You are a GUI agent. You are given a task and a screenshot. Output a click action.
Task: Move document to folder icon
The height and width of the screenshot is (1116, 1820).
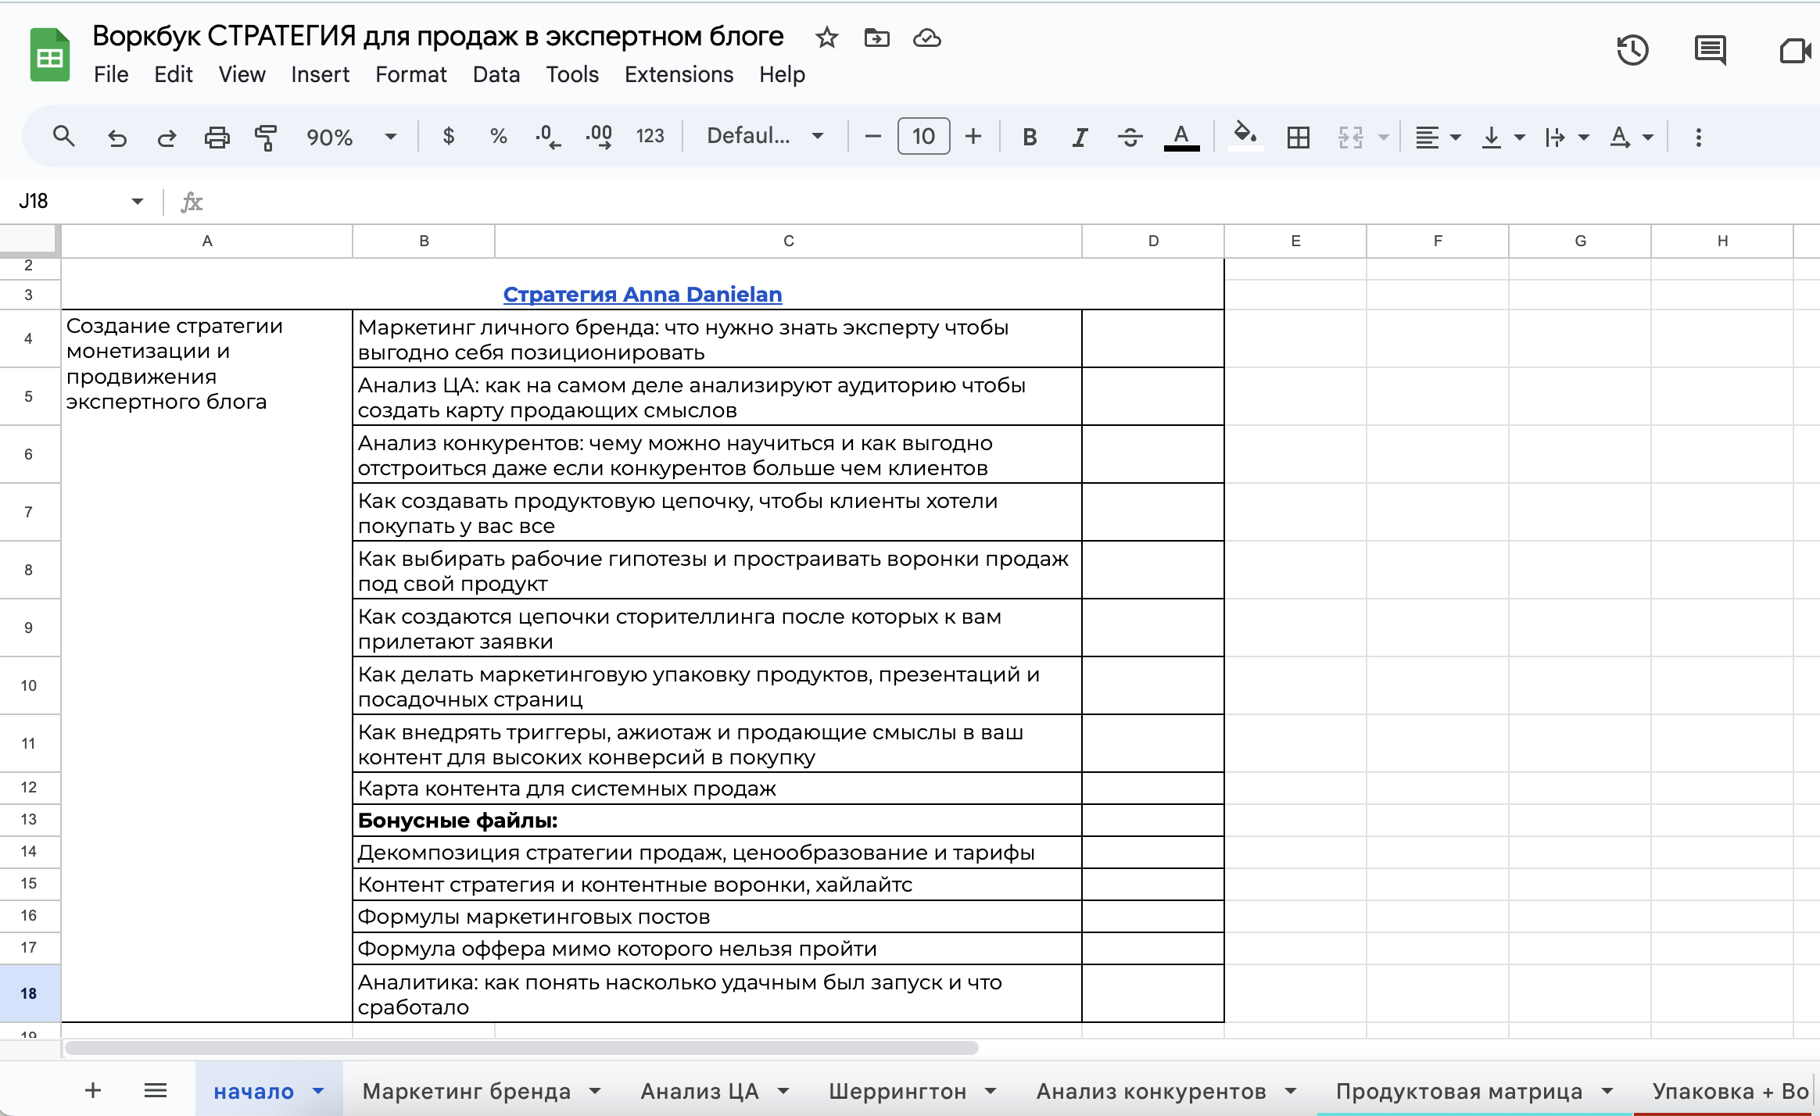click(x=876, y=38)
